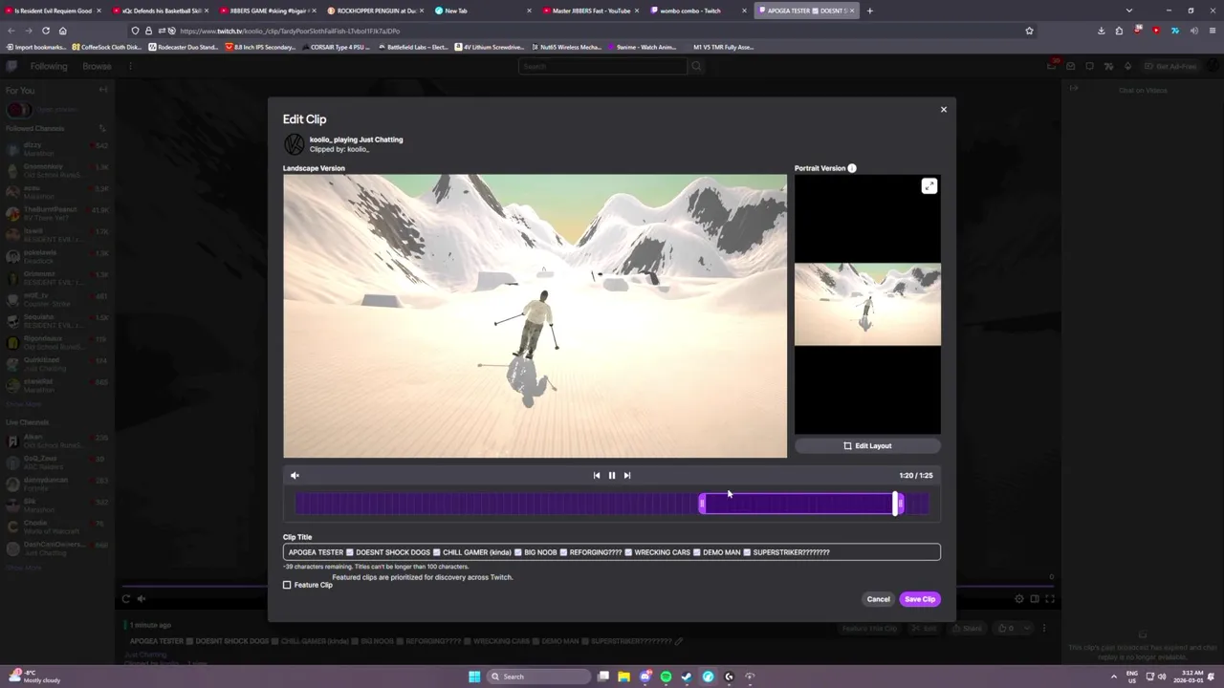
Task: Open the browser downloads panel
Action: pos(1102,31)
